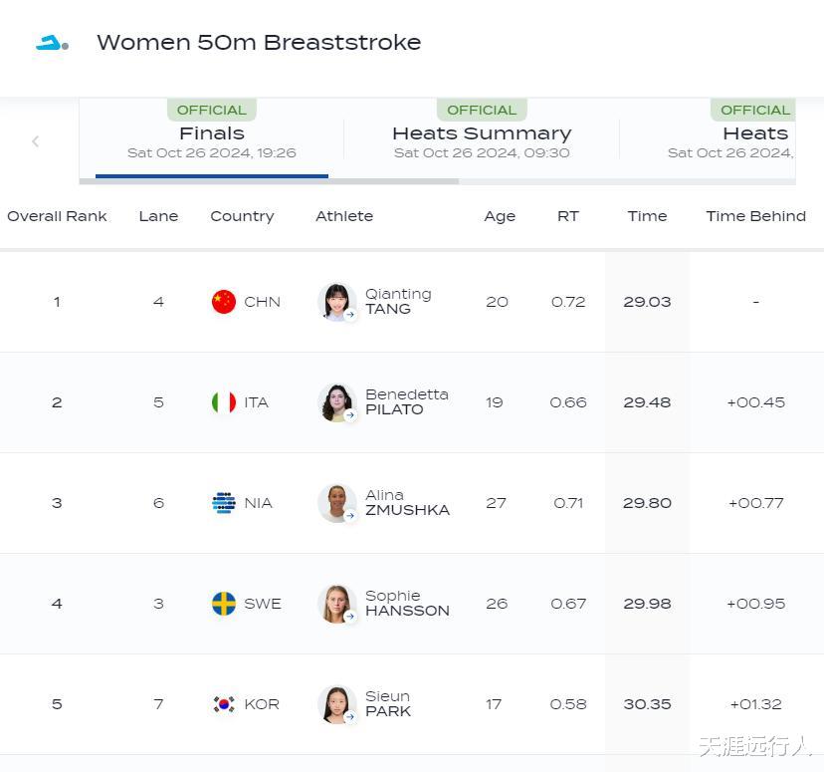This screenshot has height=772, width=824.
Task: Sort by the Time column header
Action: pos(647,216)
